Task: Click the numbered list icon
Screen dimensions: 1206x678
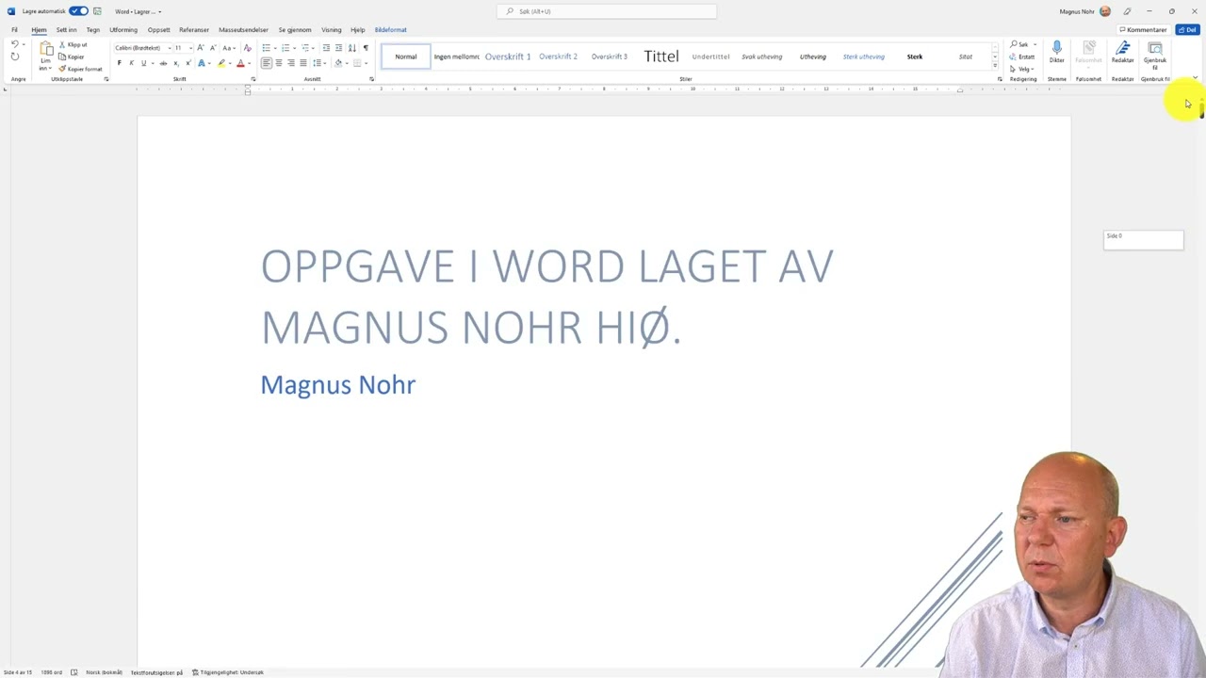Action: click(x=285, y=48)
